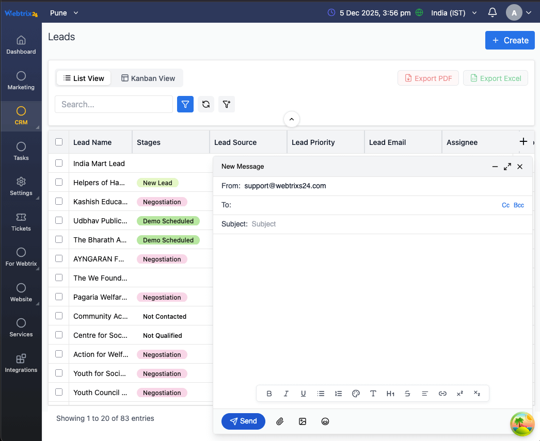Viewport: 540px width, 441px height.
Task: Tick the checkbox for Kashish Education lead
Action: pos(59,201)
